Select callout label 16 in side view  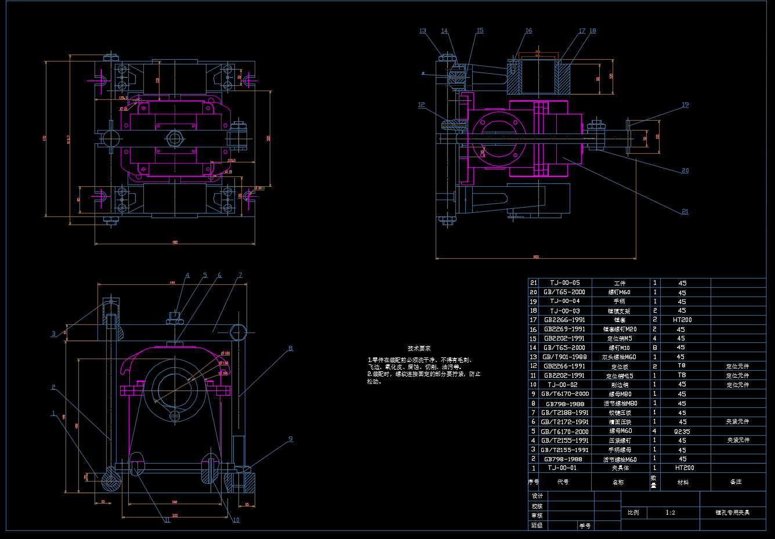click(528, 31)
